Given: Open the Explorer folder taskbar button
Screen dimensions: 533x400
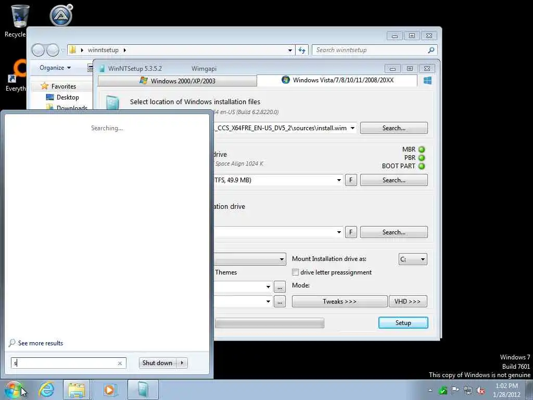Looking at the screenshot, I should click(x=77, y=390).
